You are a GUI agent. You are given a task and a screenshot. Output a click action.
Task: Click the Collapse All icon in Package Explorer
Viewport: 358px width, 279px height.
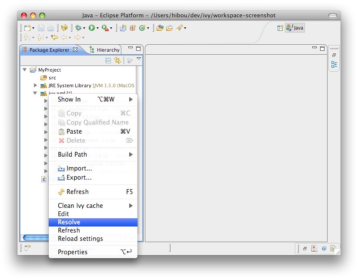pyautogui.click(x=108, y=61)
